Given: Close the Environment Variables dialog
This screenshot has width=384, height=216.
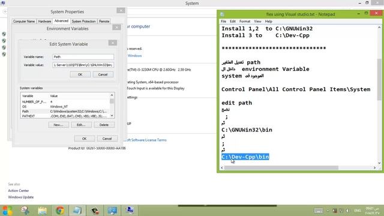Looking at the screenshot, I should coord(116,27).
